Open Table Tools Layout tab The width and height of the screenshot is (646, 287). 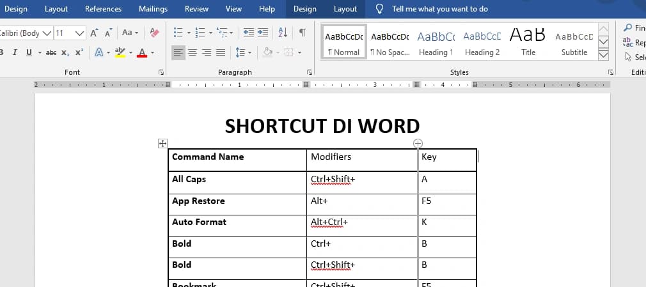point(345,9)
